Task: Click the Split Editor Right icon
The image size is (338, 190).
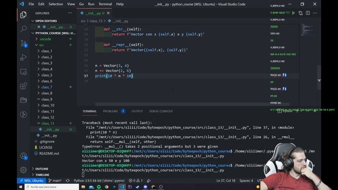Action: [308, 13]
